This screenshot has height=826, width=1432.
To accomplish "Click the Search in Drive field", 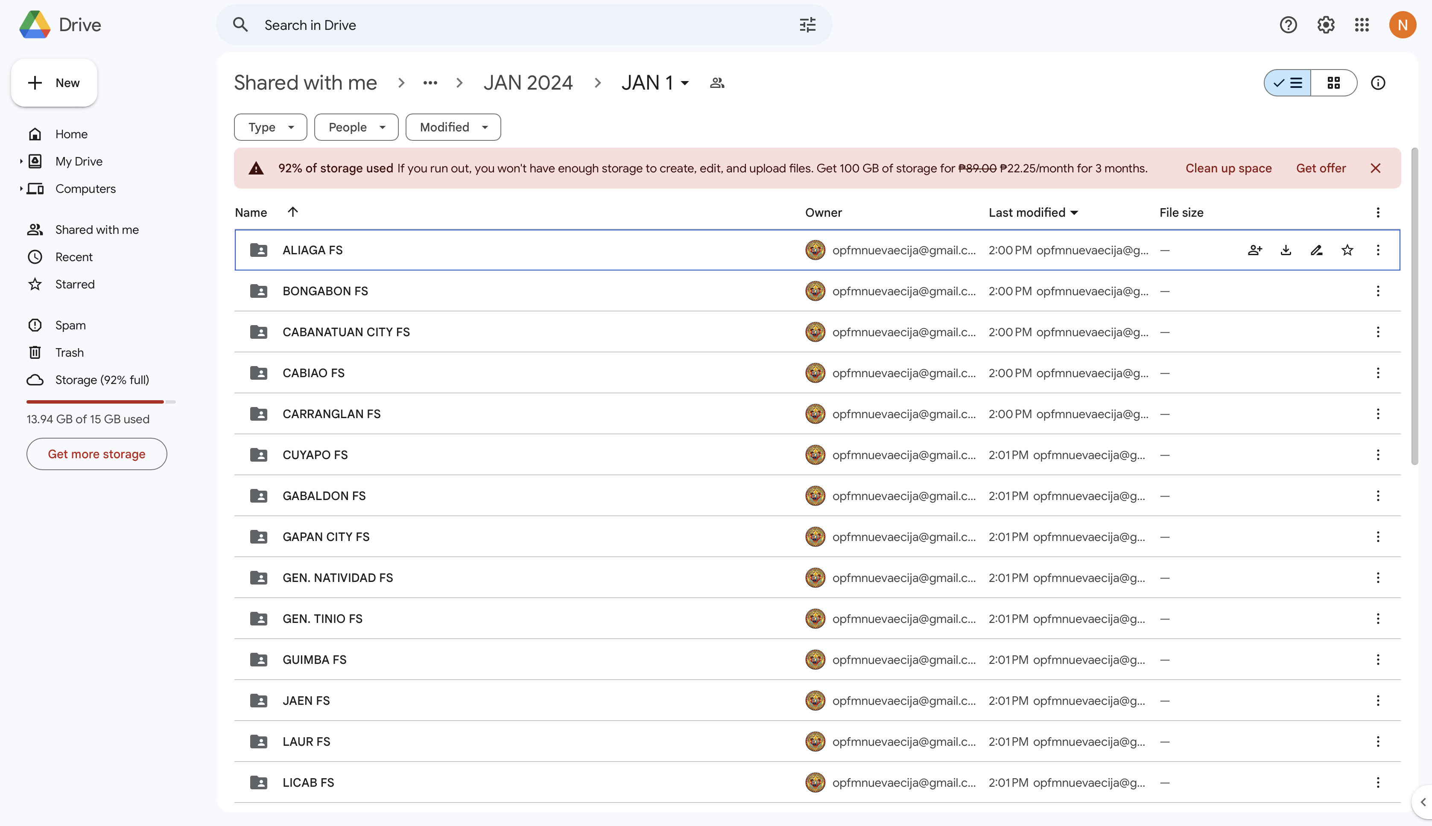I will (523, 25).
